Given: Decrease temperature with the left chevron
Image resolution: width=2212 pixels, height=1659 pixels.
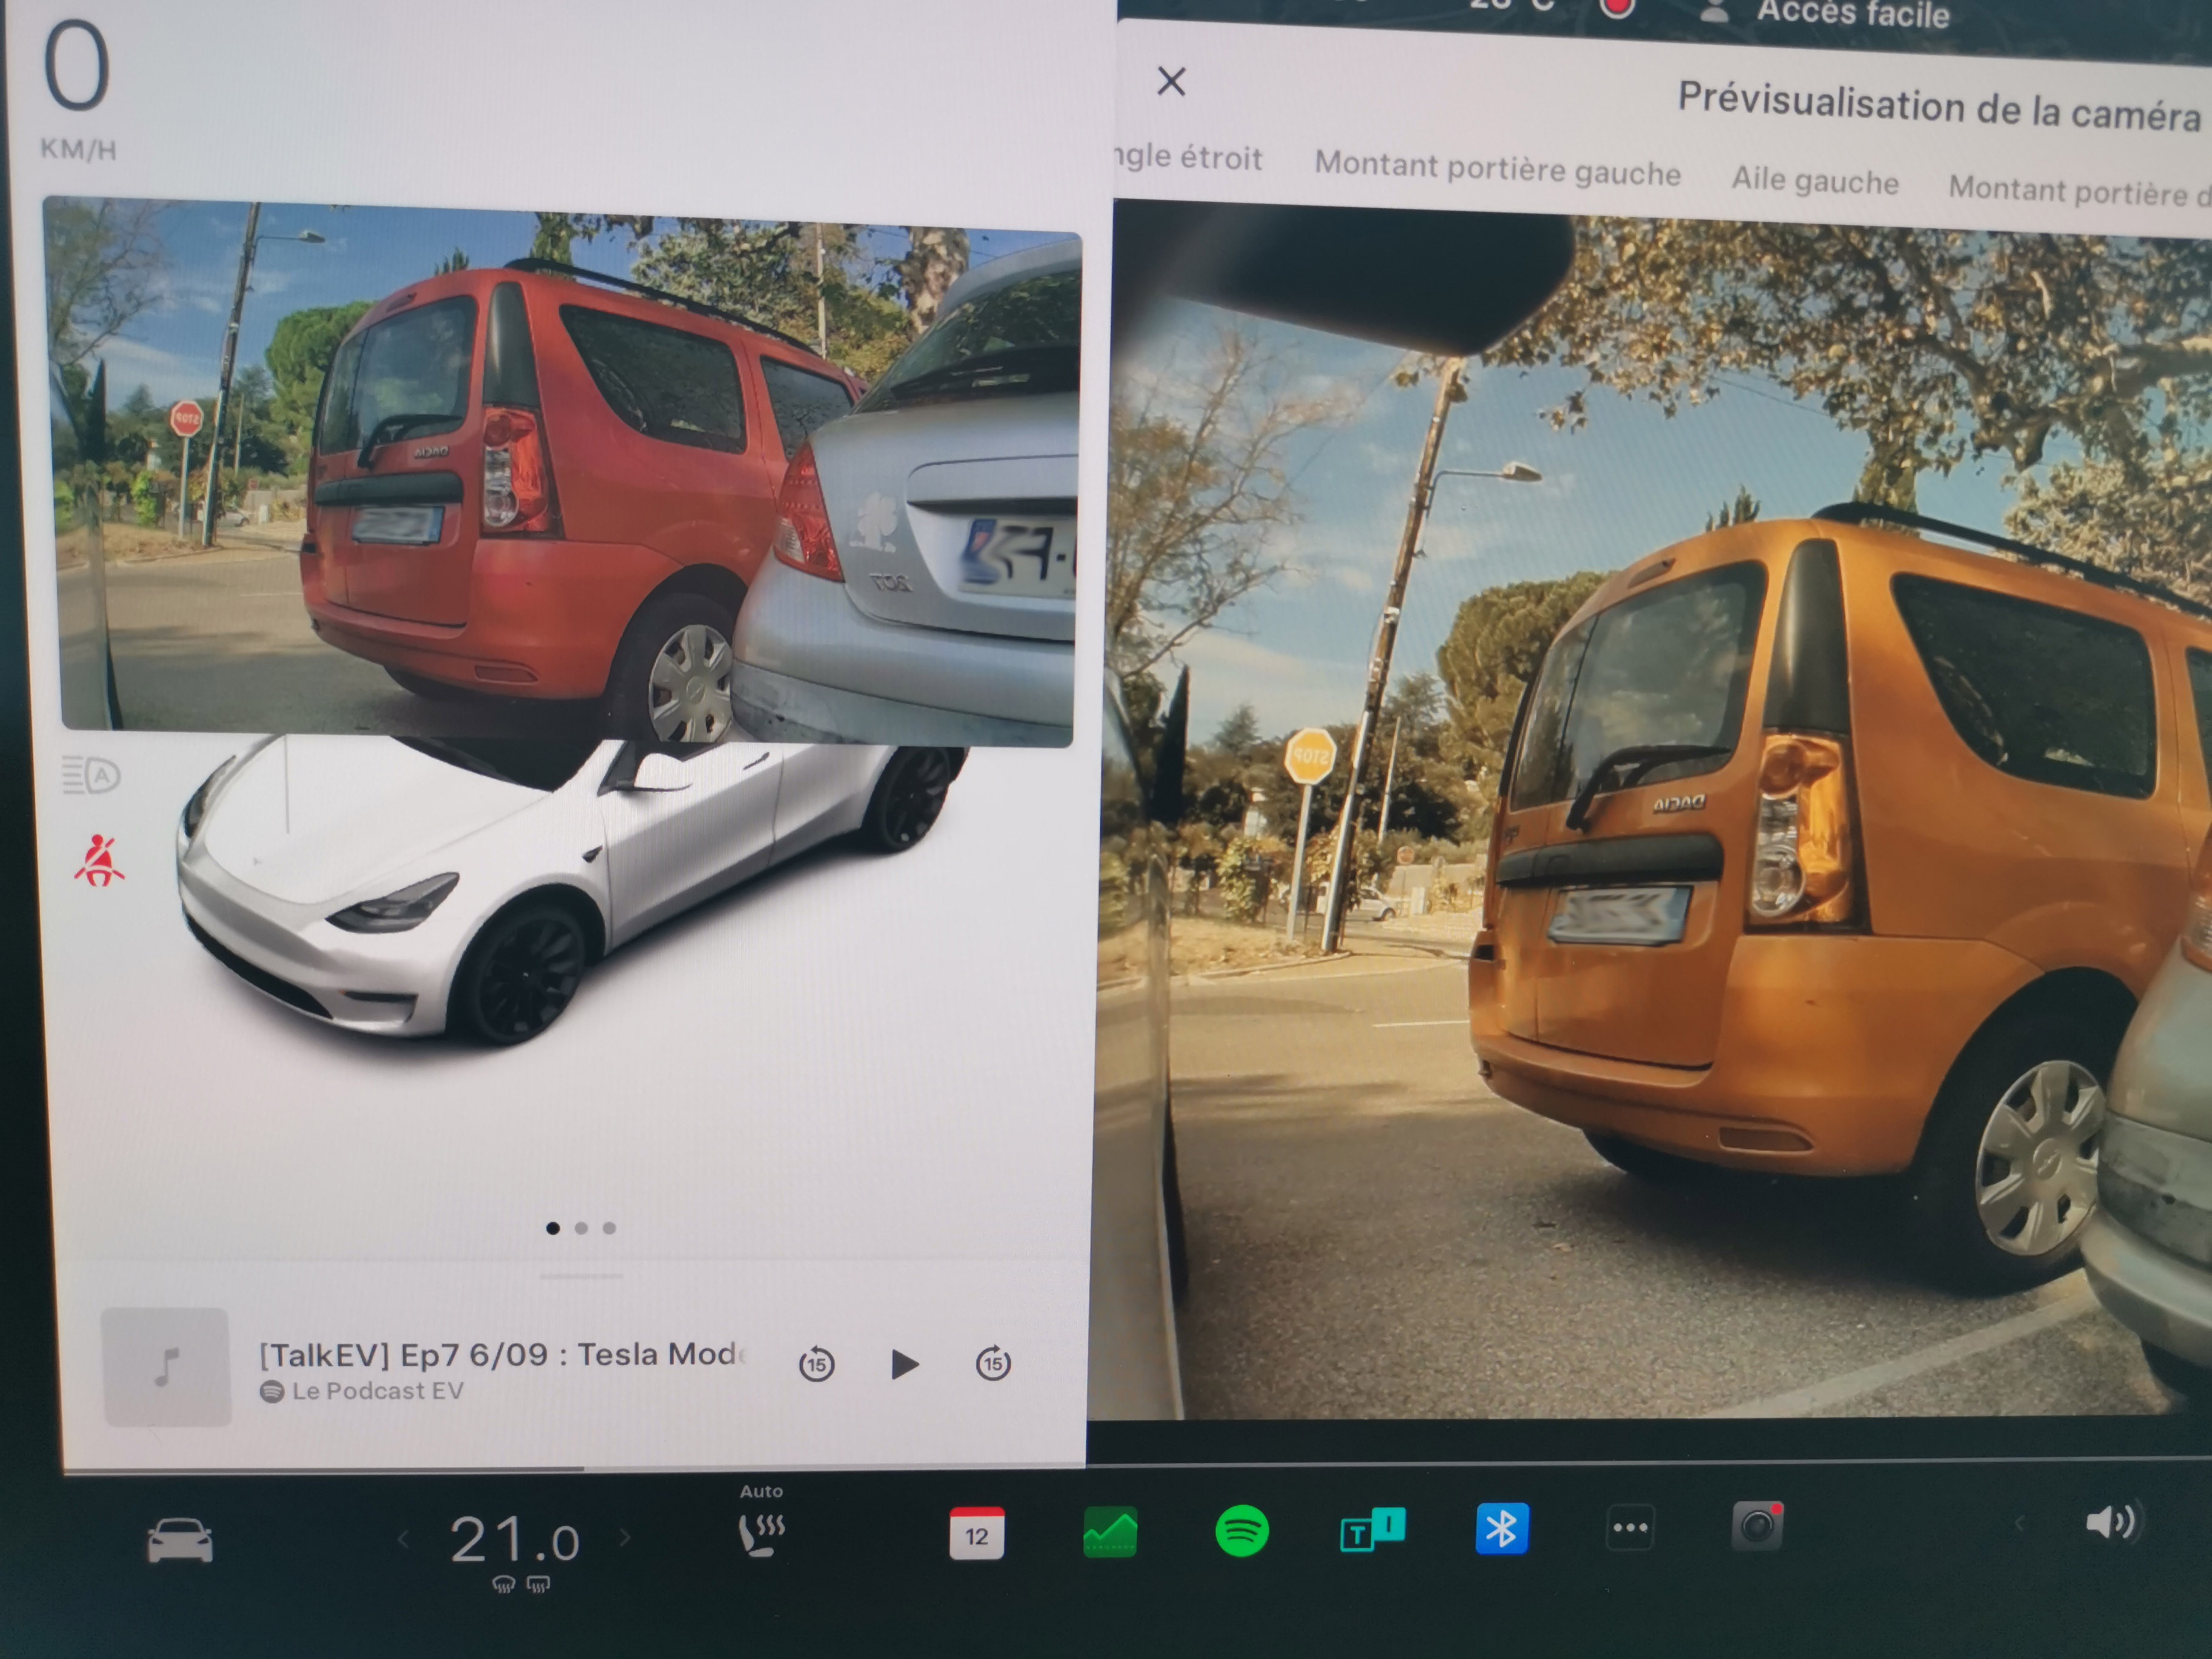Looking at the screenshot, I should point(404,1539).
